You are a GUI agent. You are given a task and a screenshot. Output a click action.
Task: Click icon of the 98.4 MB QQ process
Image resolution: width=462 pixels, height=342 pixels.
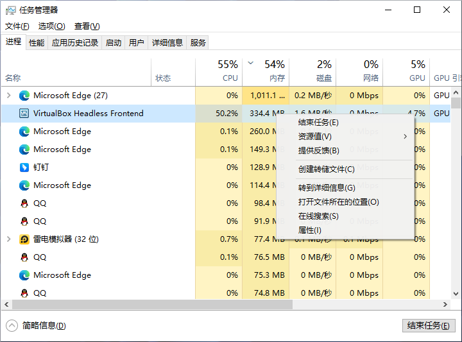point(24,203)
